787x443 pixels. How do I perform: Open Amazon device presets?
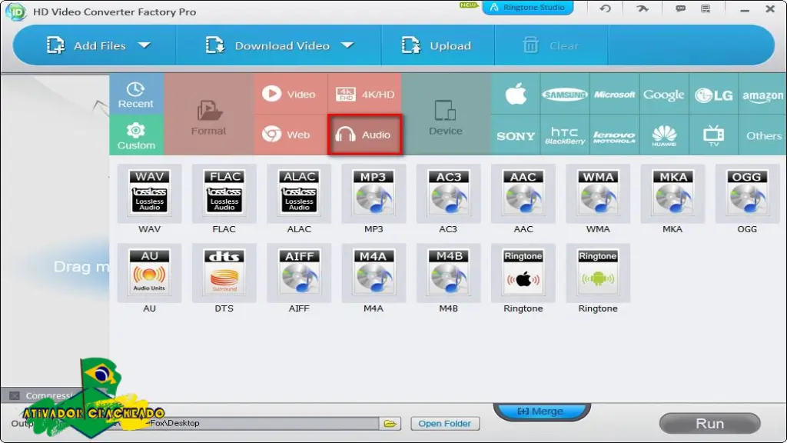(762, 94)
